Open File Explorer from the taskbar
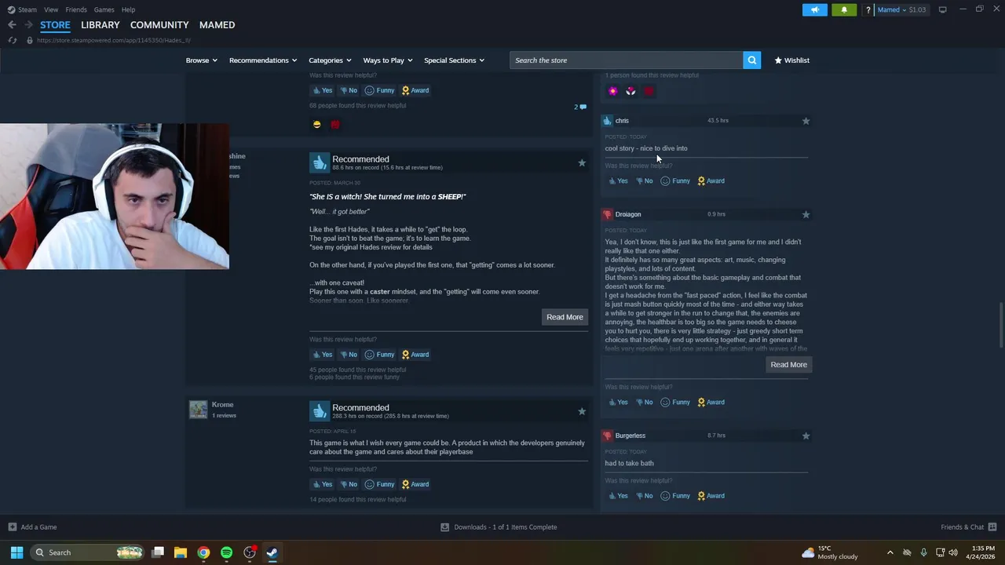This screenshot has height=565, width=1005. pos(181,552)
